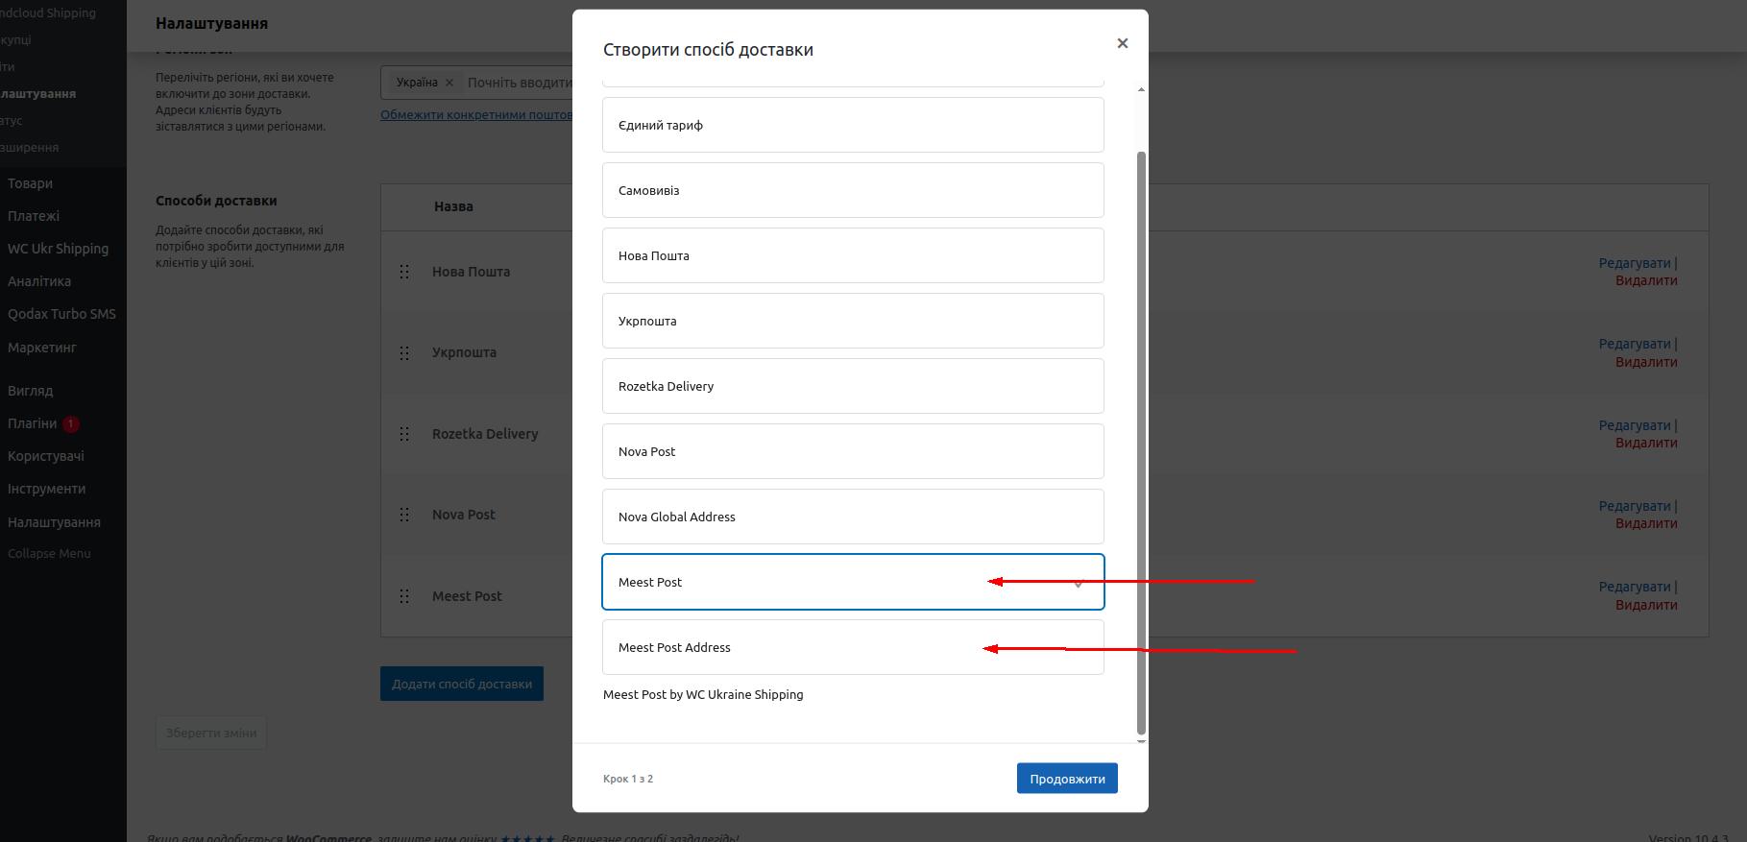Click the Nova Post row drag handle

(404, 515)
